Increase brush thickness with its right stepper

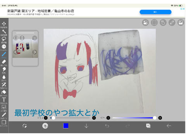pyautogui.click(x=94, y=118)
